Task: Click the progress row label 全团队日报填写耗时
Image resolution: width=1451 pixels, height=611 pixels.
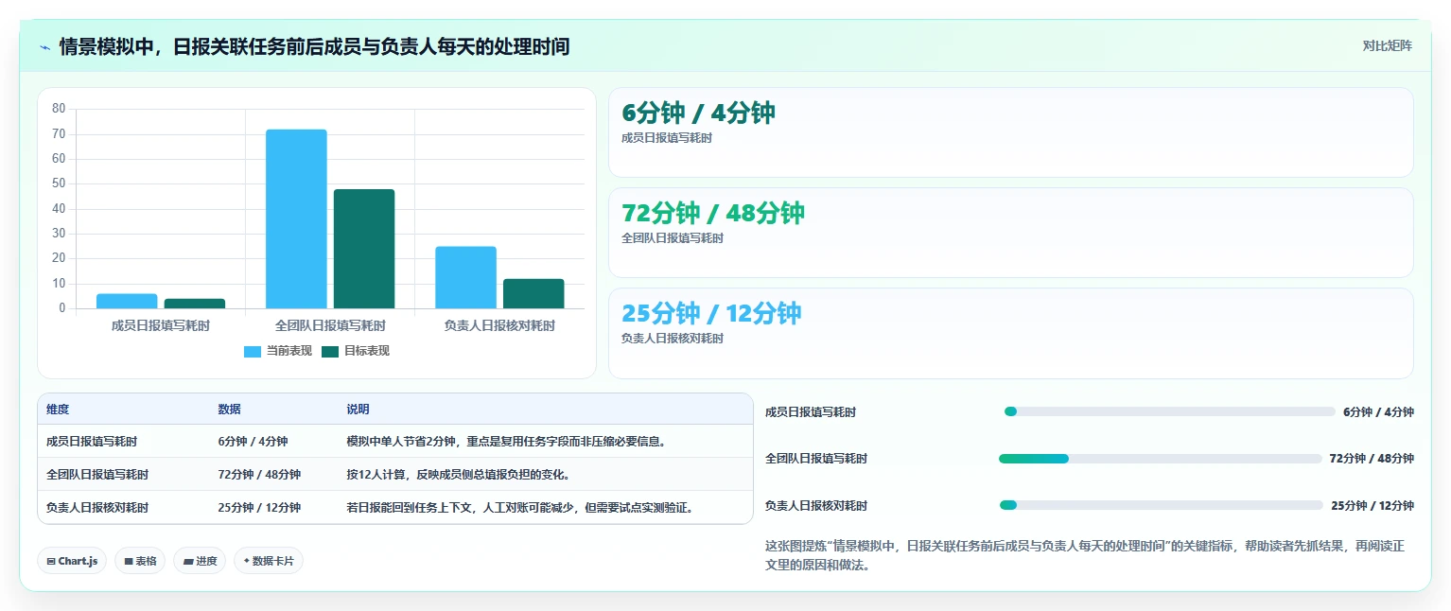Action: pos(816,459)
